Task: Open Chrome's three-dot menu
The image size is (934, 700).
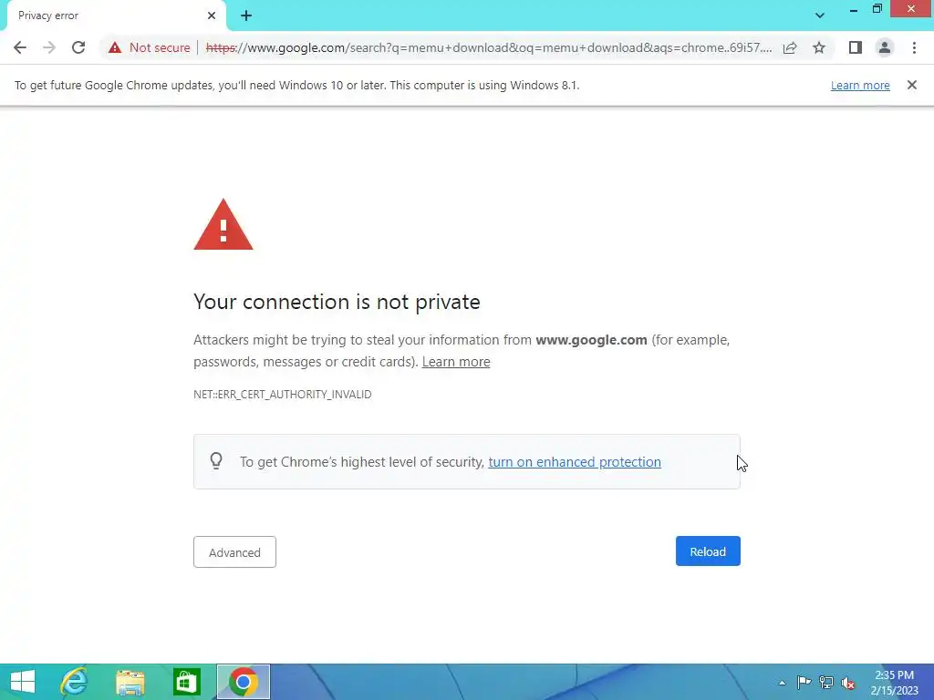Action: (x=914, y=47)
